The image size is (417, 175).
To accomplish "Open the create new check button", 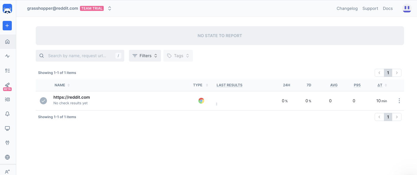I will point(7,26).
